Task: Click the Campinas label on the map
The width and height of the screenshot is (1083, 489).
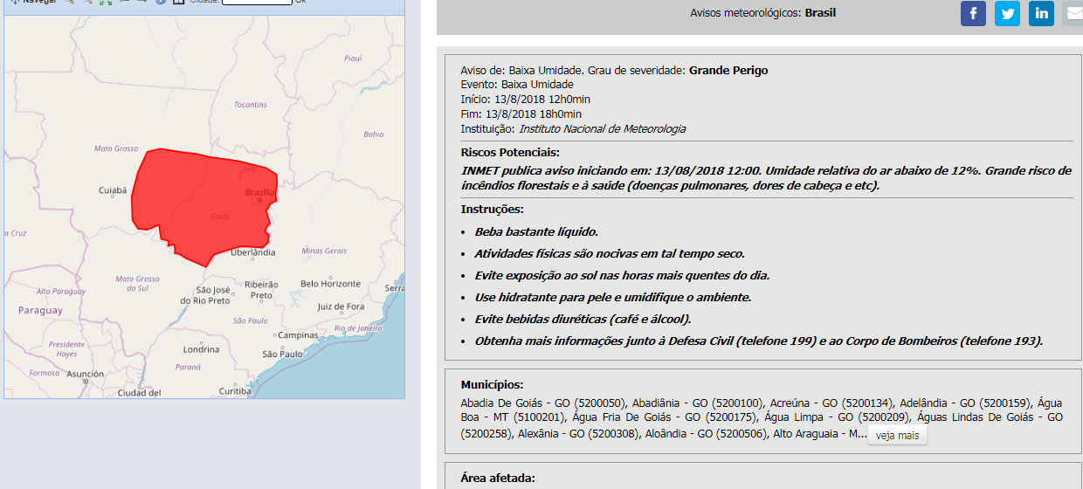Action: click(x=299, y=335)
